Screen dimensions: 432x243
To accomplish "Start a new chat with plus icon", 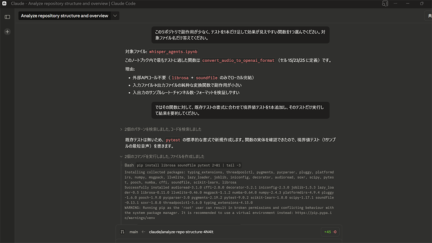I will tap(8, 31).
